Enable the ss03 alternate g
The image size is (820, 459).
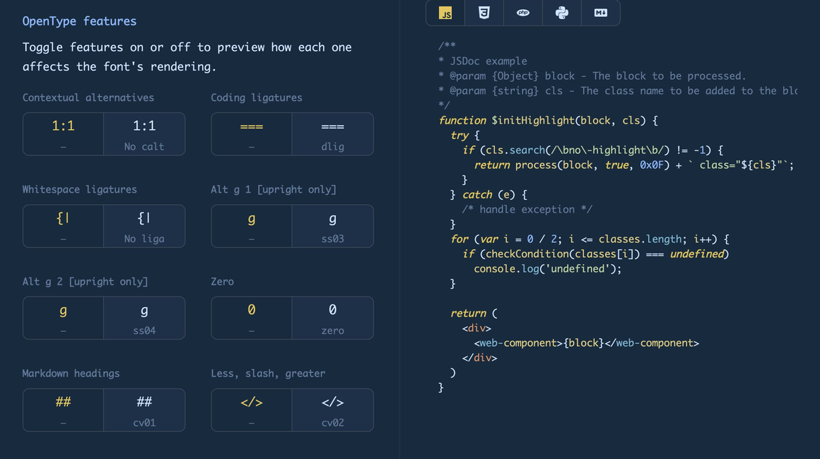point(333,226)
